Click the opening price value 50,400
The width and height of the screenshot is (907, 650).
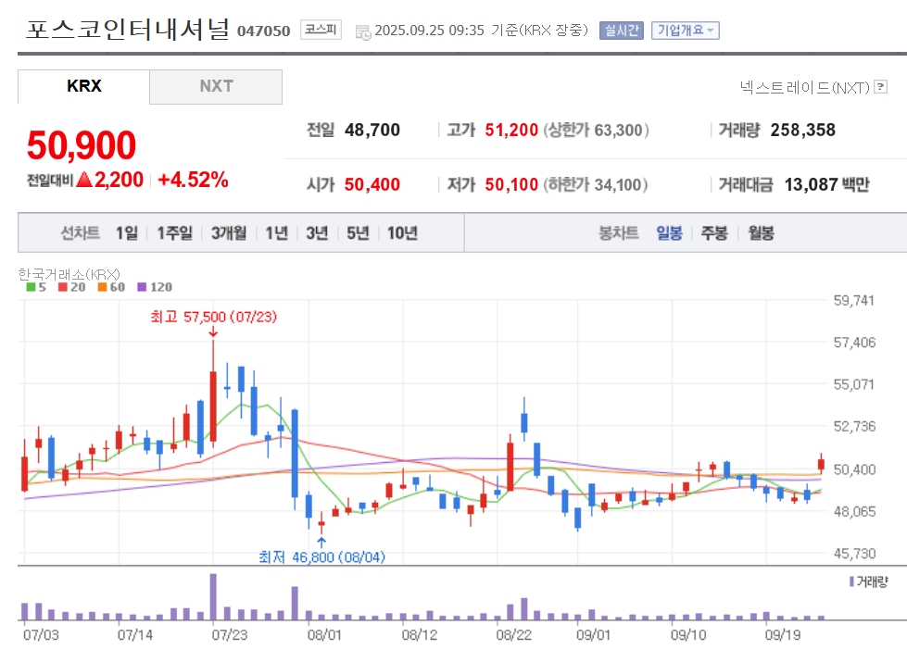coord(372,184)
